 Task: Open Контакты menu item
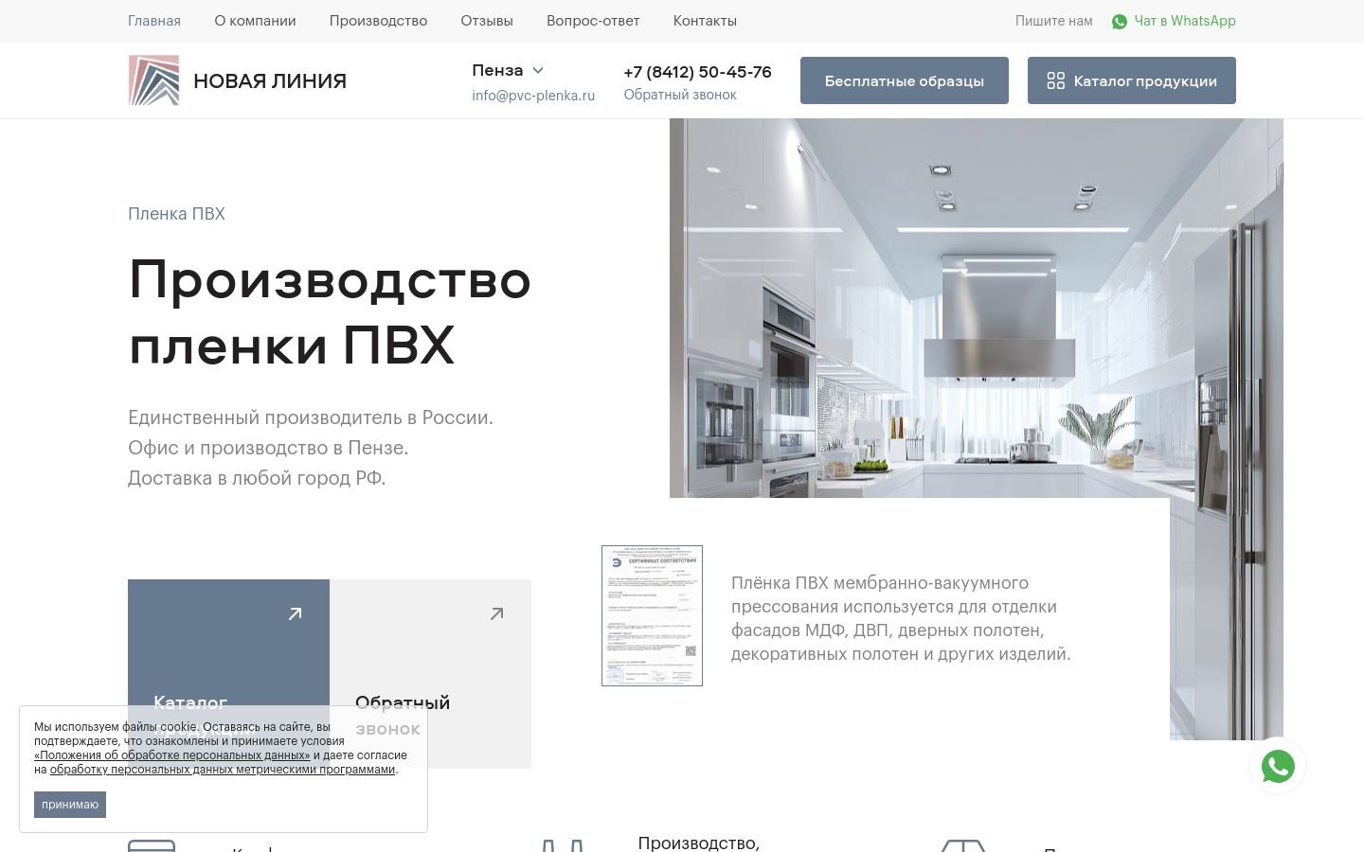click(x=705, y=21)
